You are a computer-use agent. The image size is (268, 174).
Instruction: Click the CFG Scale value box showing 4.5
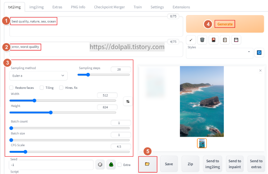point(121,147)
